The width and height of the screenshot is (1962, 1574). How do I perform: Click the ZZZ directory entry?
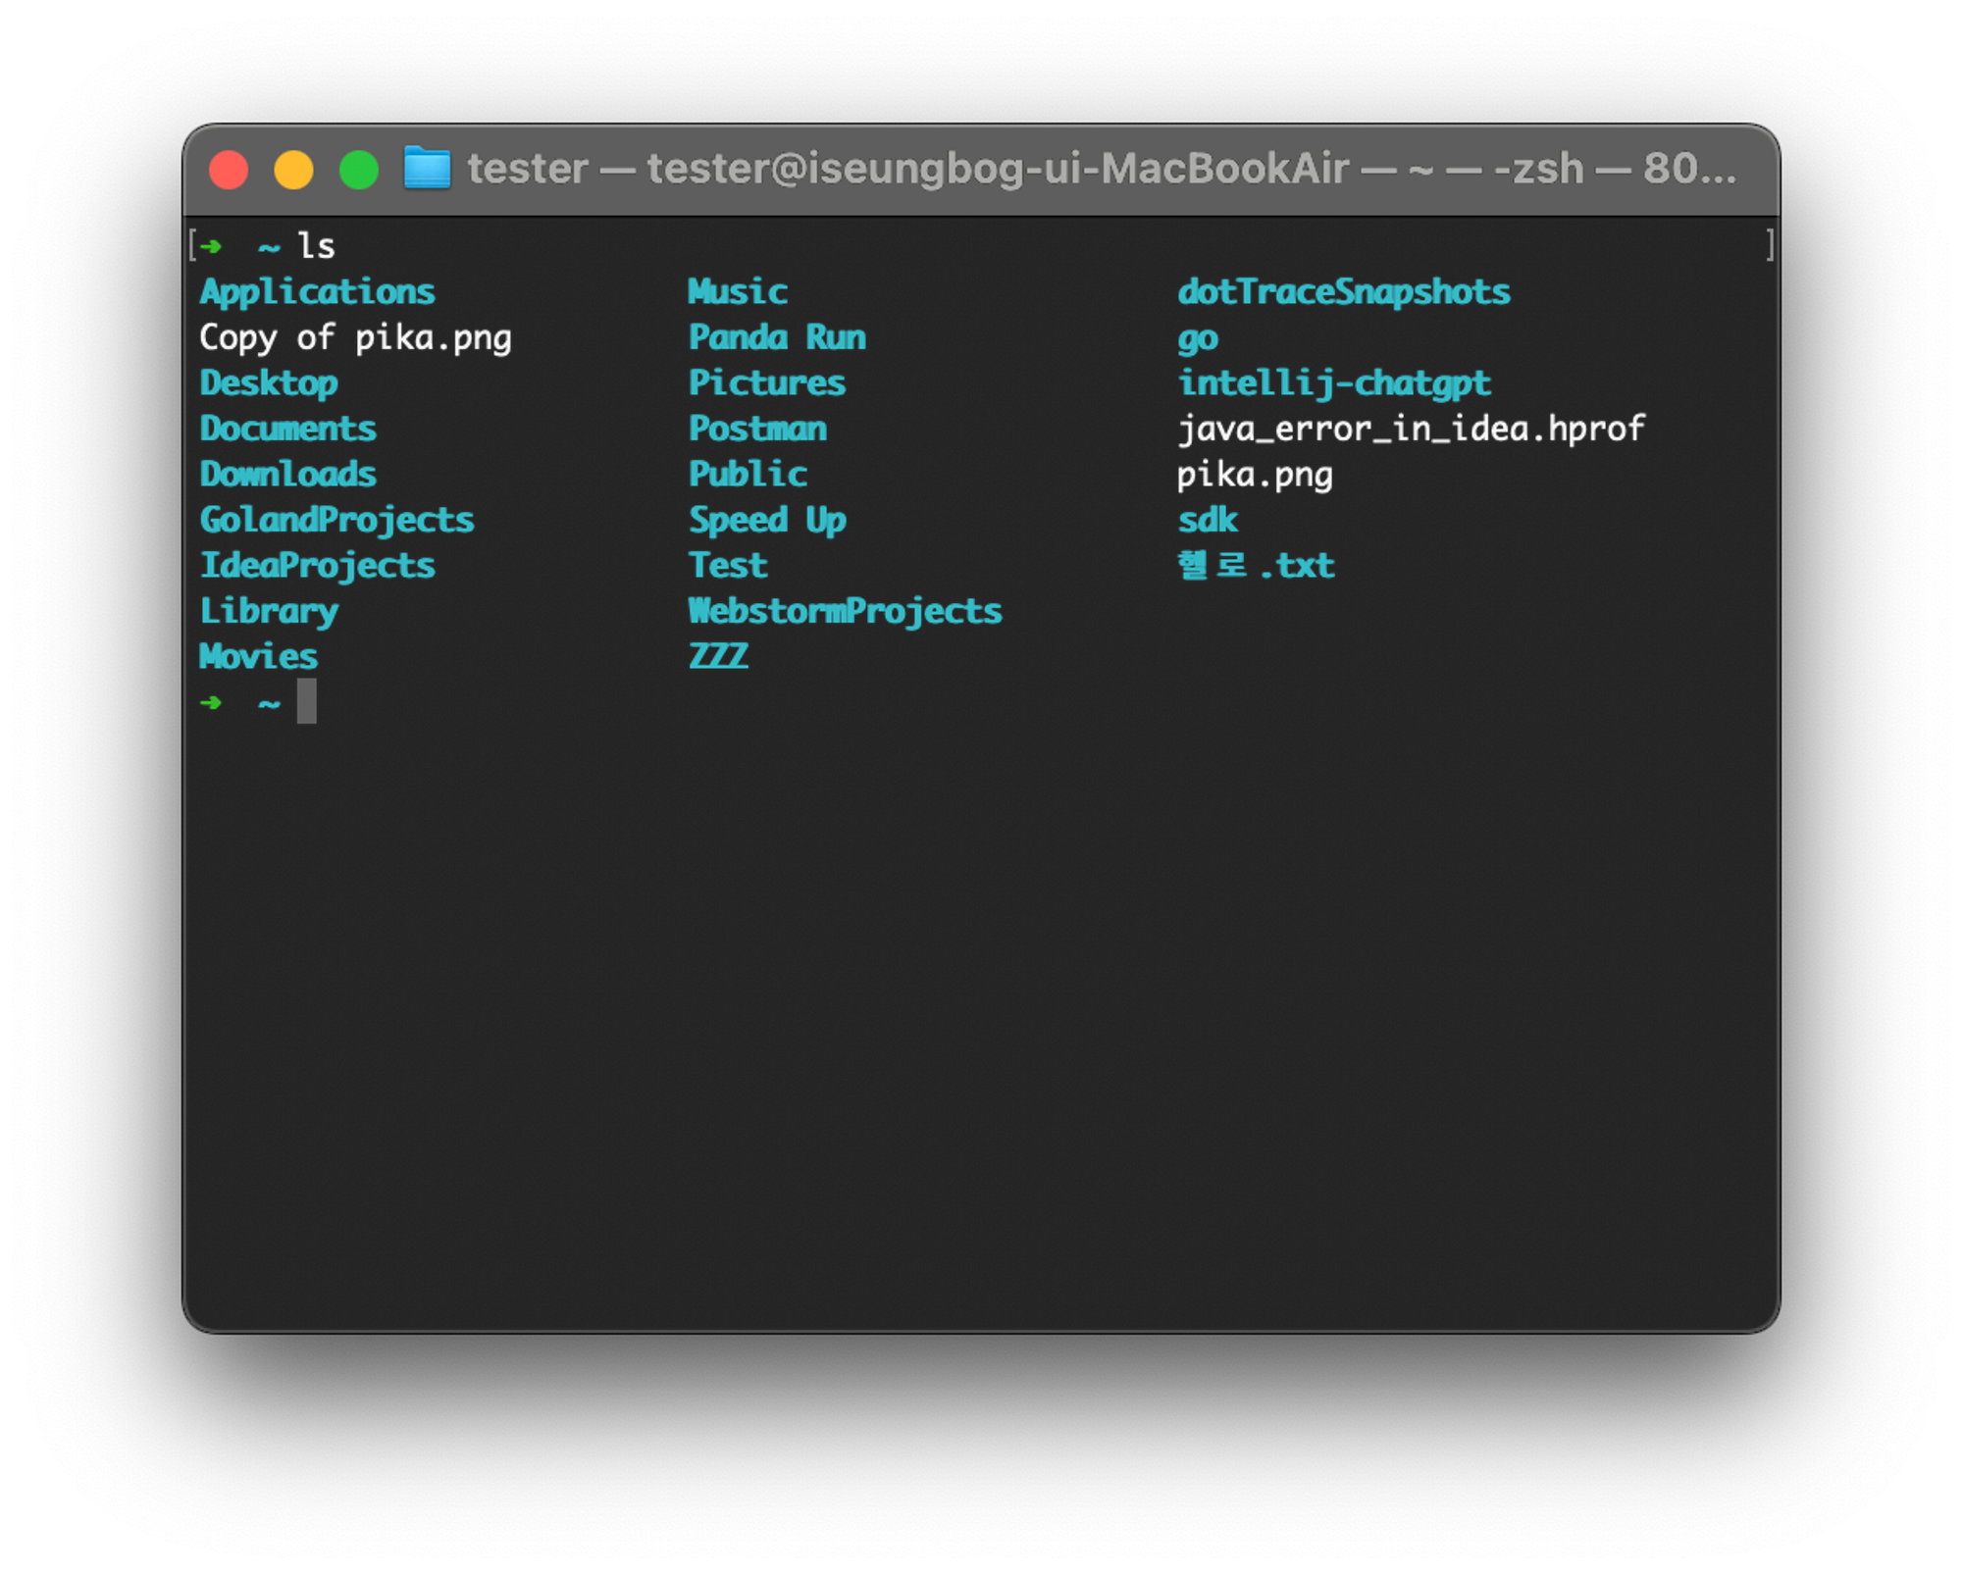coord(718,657)
